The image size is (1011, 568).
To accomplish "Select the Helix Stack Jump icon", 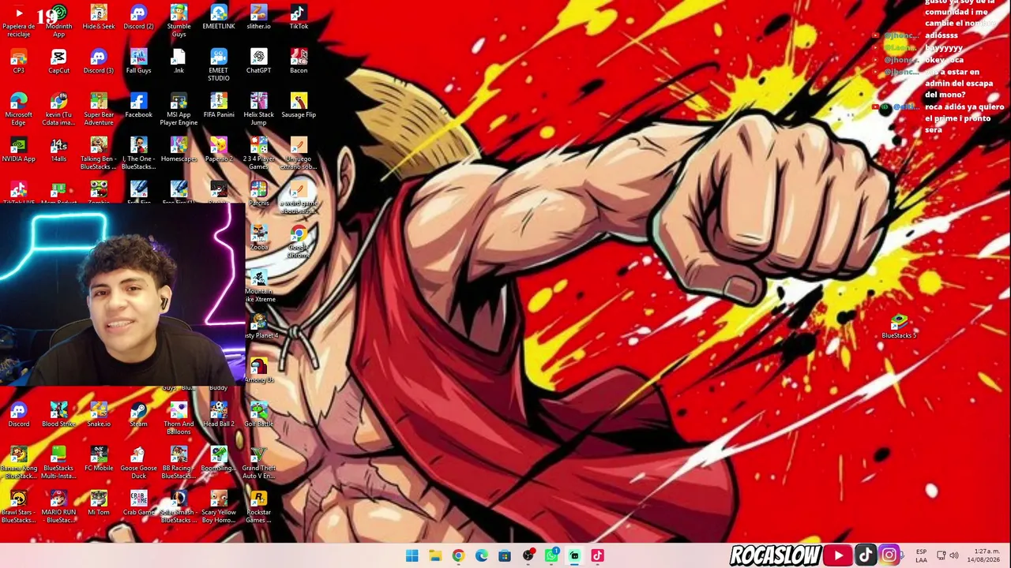I will [x=258, y=109].
